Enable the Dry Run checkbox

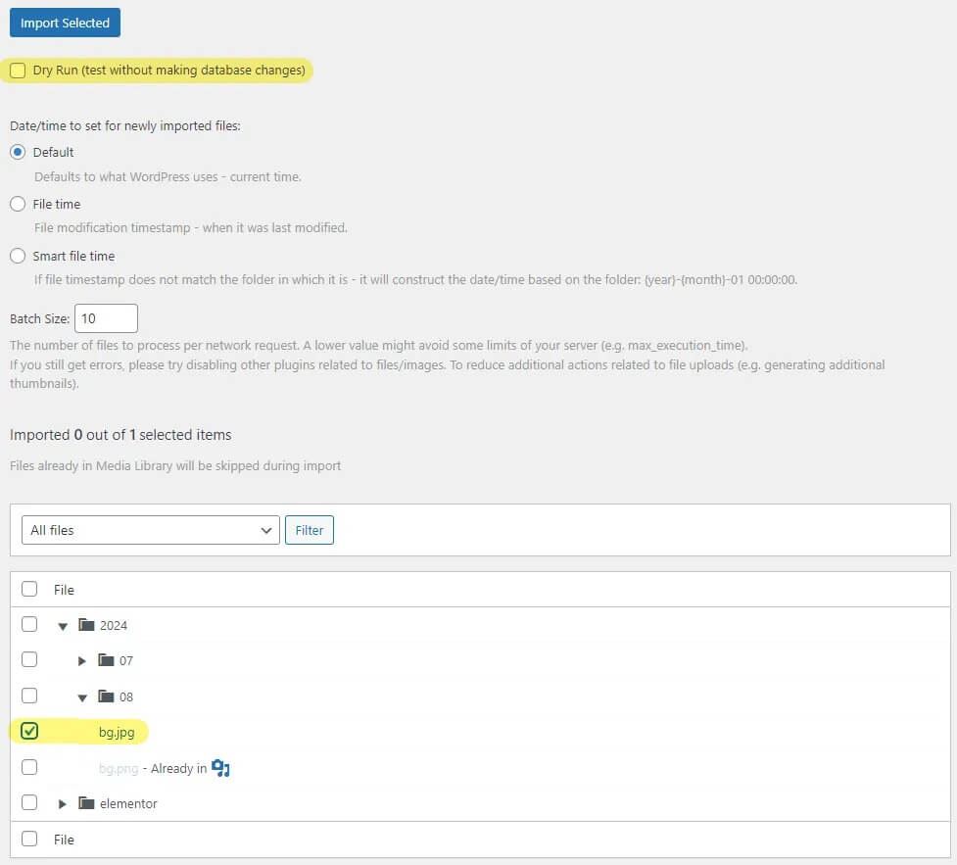[18, 71]
